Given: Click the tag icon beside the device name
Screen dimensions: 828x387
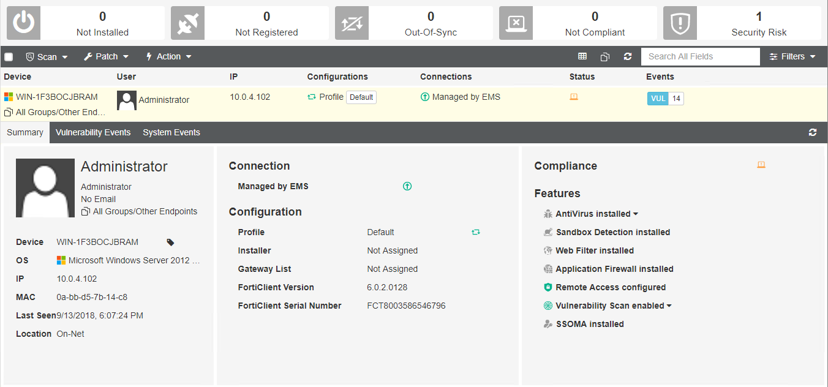Looking at the screenshot, I should (x=170, y=242).
